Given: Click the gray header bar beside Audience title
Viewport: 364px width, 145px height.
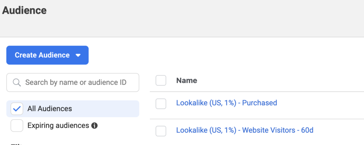Looking at the screenshot, I should [x=204, y=18].
